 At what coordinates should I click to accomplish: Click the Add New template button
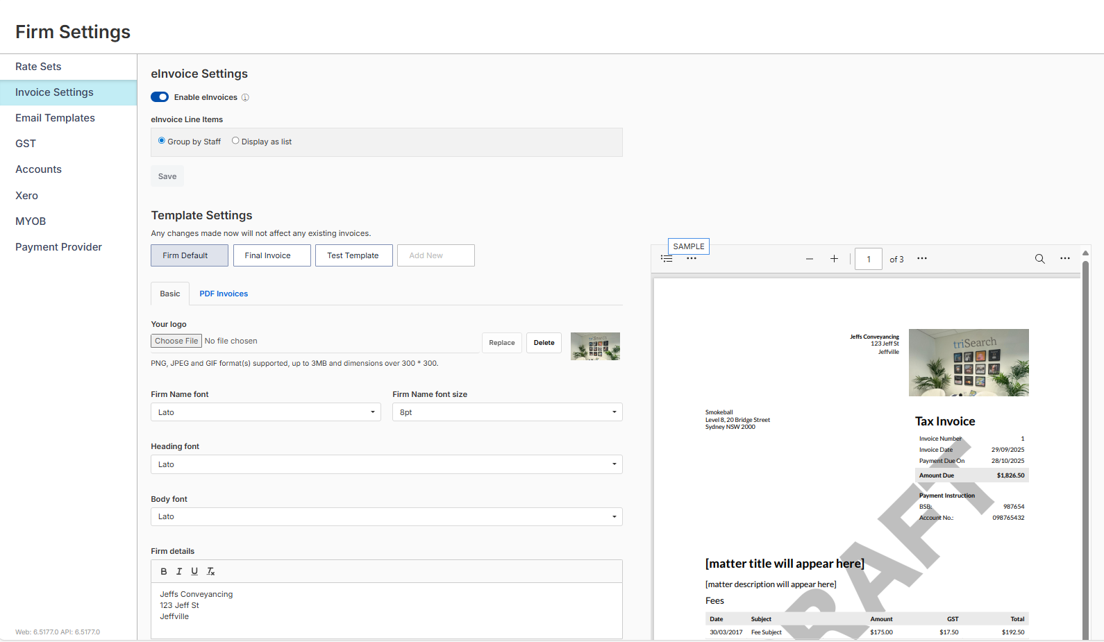click(436, 255)
